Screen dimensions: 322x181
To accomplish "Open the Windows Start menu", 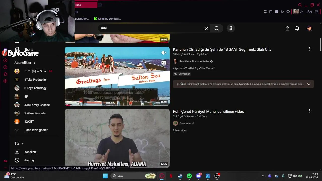I will pyautogui.click(x=105, y=176).
